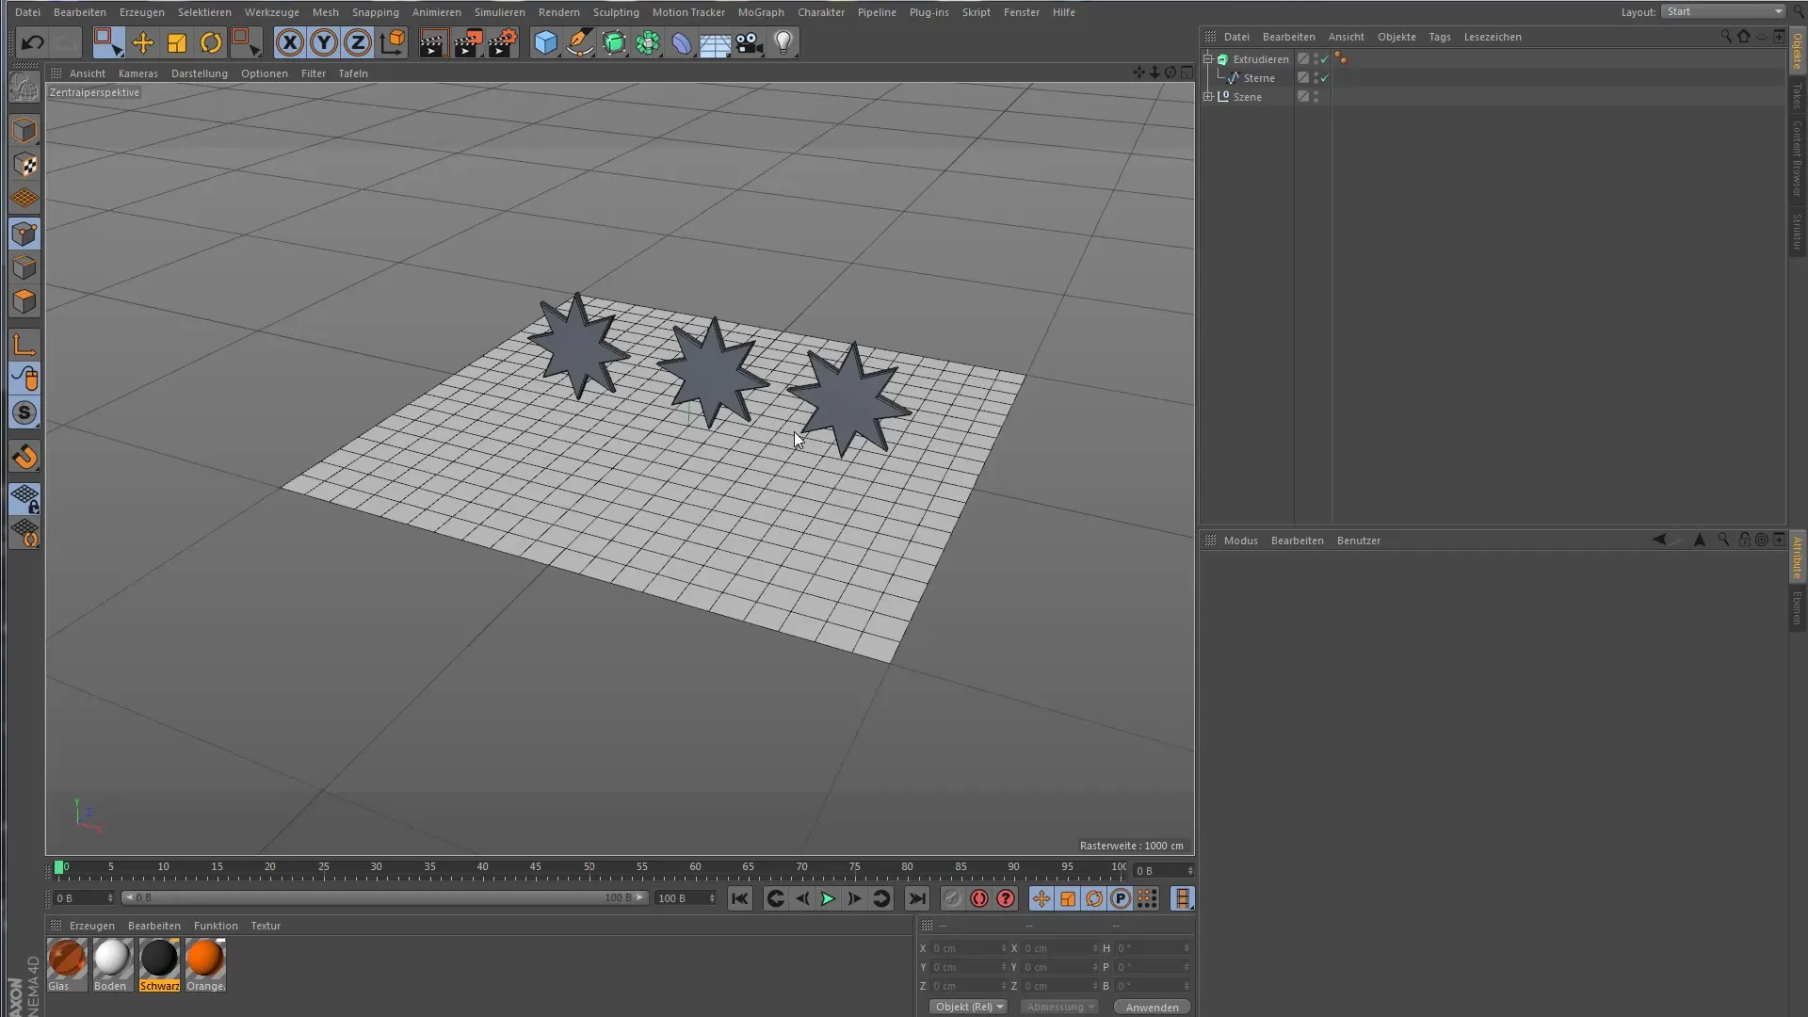Open the Layout Start dropdown
The width and height of the screenshot is (1808, 1017).
pyautogui.click(x=1722, y=11)
